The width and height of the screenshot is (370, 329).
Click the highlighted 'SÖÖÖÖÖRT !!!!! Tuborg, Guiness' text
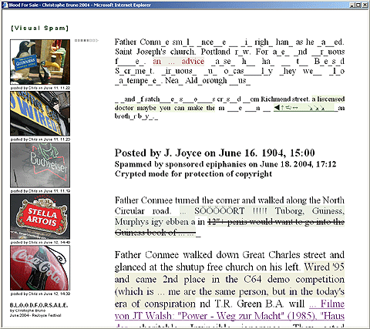[269, 211]
